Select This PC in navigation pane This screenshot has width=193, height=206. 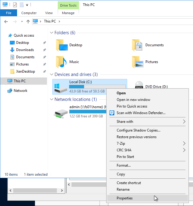tap(24, 81)
